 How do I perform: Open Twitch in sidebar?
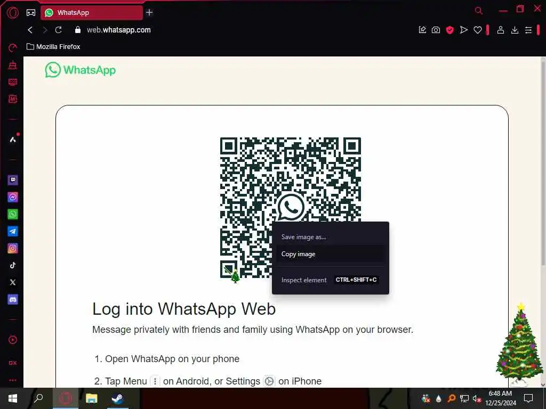point(13,180)
